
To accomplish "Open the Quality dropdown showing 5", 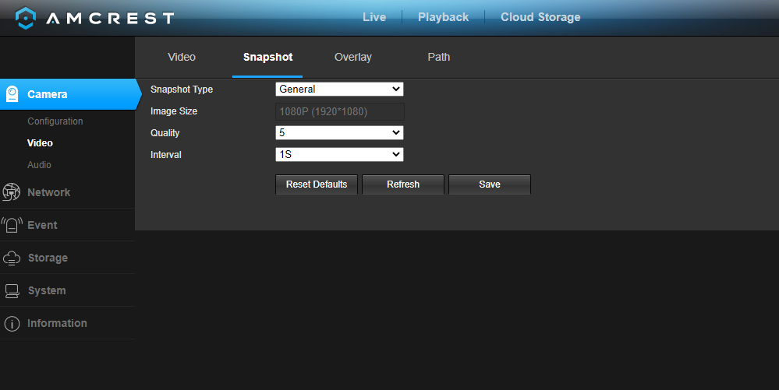I will click(x=339, y=133).
